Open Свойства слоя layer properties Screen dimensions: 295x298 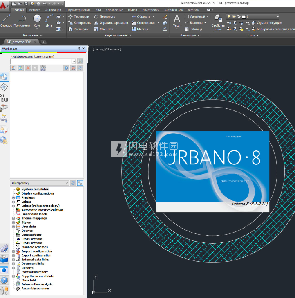[218, 22]
